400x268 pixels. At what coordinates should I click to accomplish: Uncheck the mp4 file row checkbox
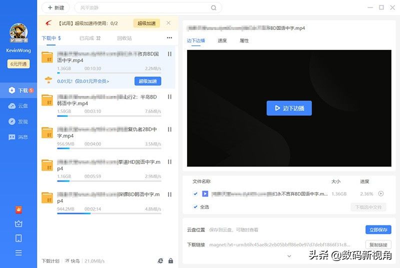click(195, 194)
